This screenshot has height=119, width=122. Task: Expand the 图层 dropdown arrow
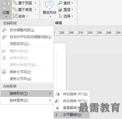72,9
